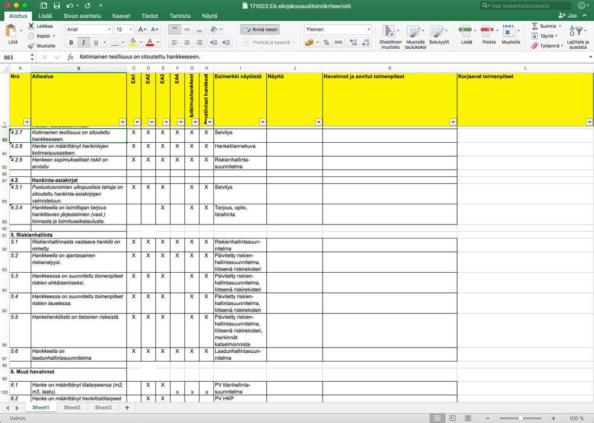
Task: Increase the indent level
Action: point(226,42)
